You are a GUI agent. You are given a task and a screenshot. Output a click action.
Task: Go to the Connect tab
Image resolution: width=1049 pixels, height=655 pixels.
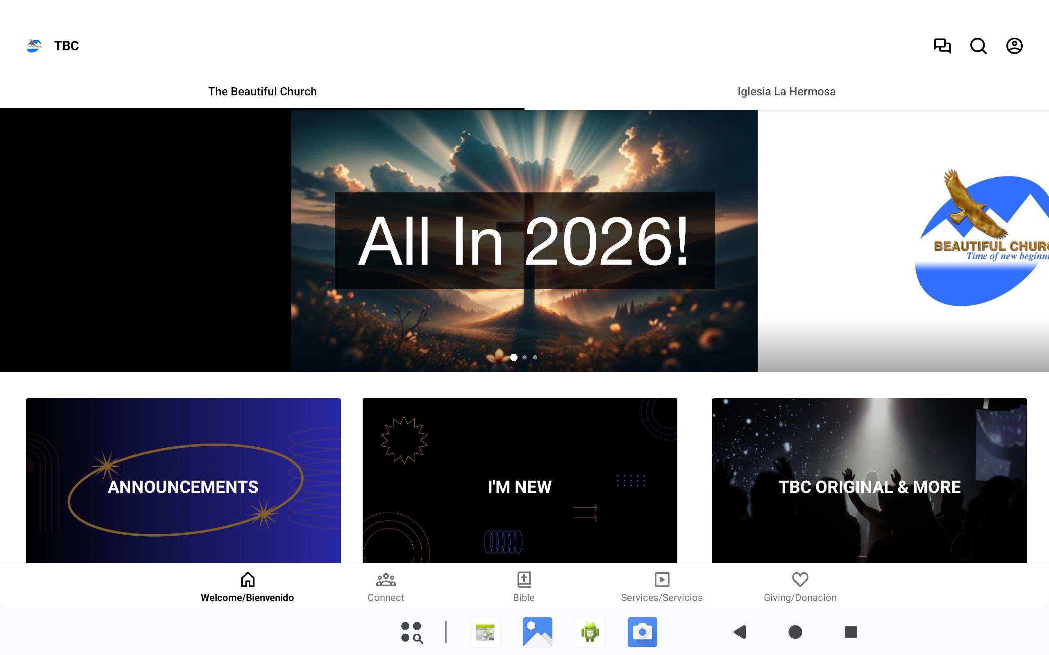(x=385, y=587)
